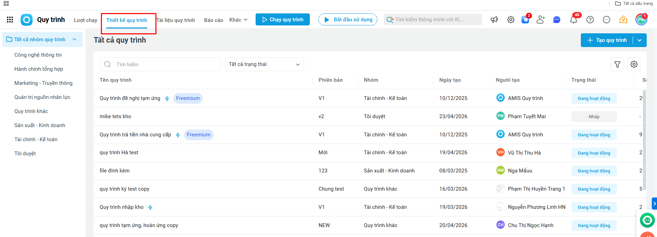Viewport: 657px width, 237px height.
Task: Open the Báo cáo tab
Action: (x=213, y=20)
